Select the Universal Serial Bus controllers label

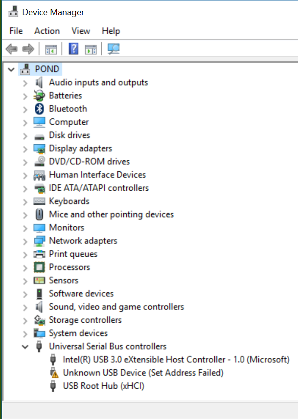[108, 346]
